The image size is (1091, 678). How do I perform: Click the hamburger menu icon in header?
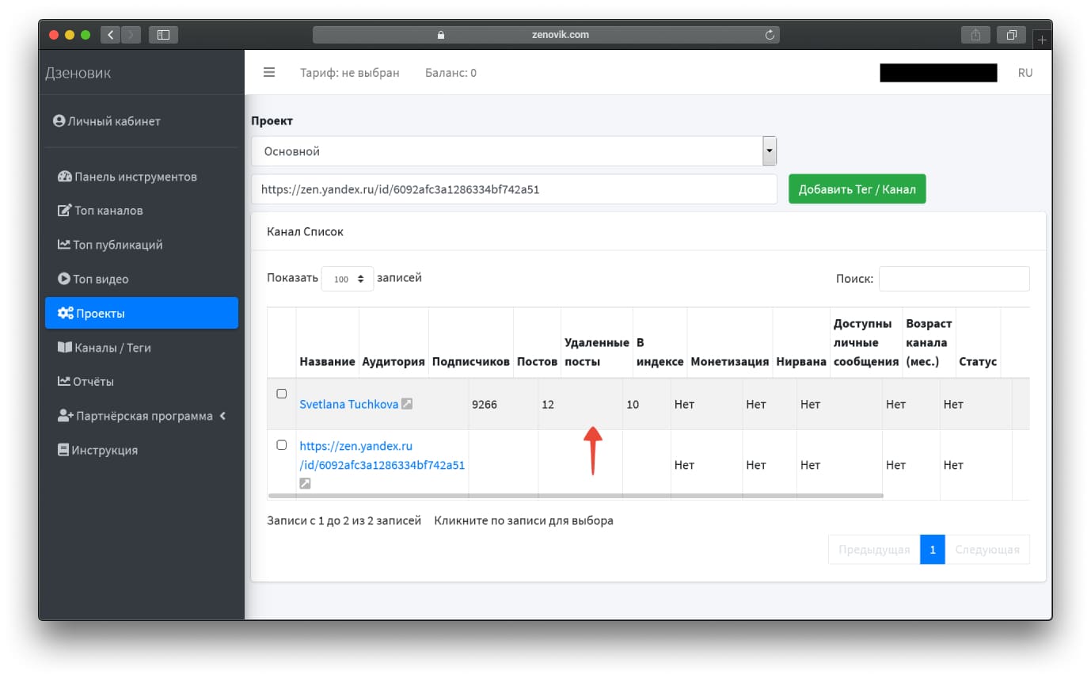point(269,72)
